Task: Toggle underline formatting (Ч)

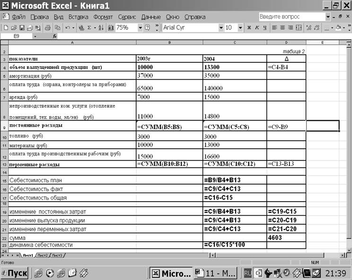Action: pyautogui.click(x=265, y=28)
